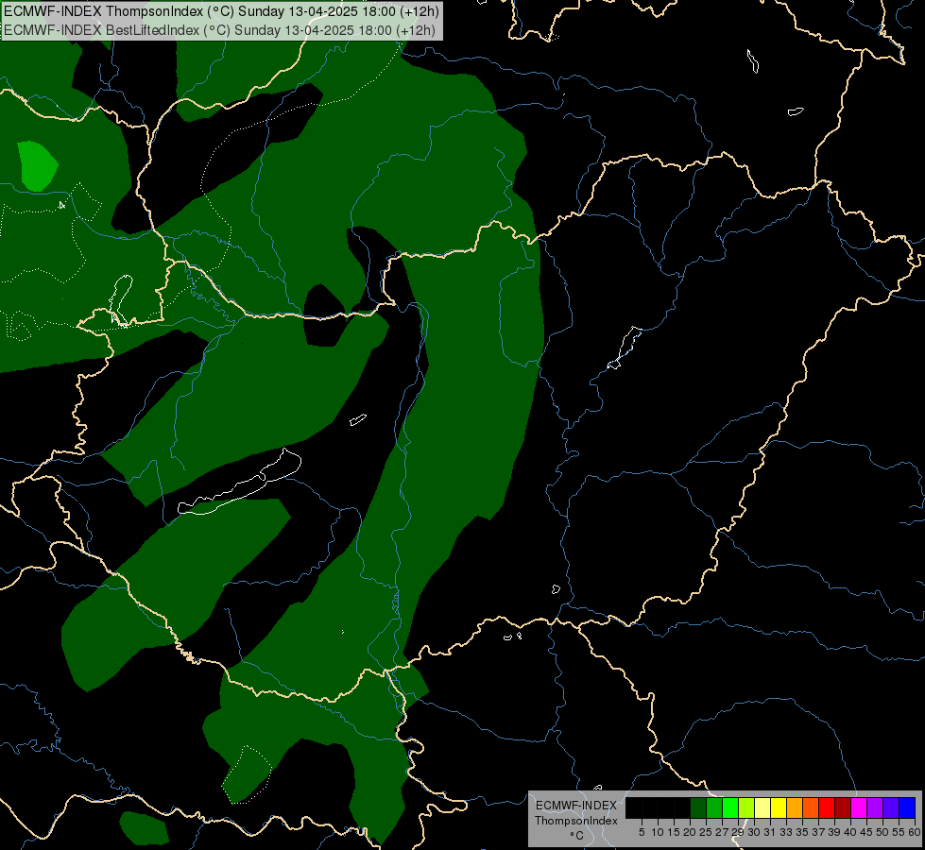Click the lime 29–30 legend swatch
This screenshot has height=850, width=925.
pos(746,807)
